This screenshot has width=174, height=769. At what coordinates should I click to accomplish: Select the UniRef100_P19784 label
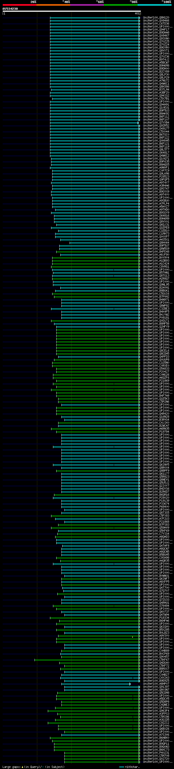click(156, 432)
